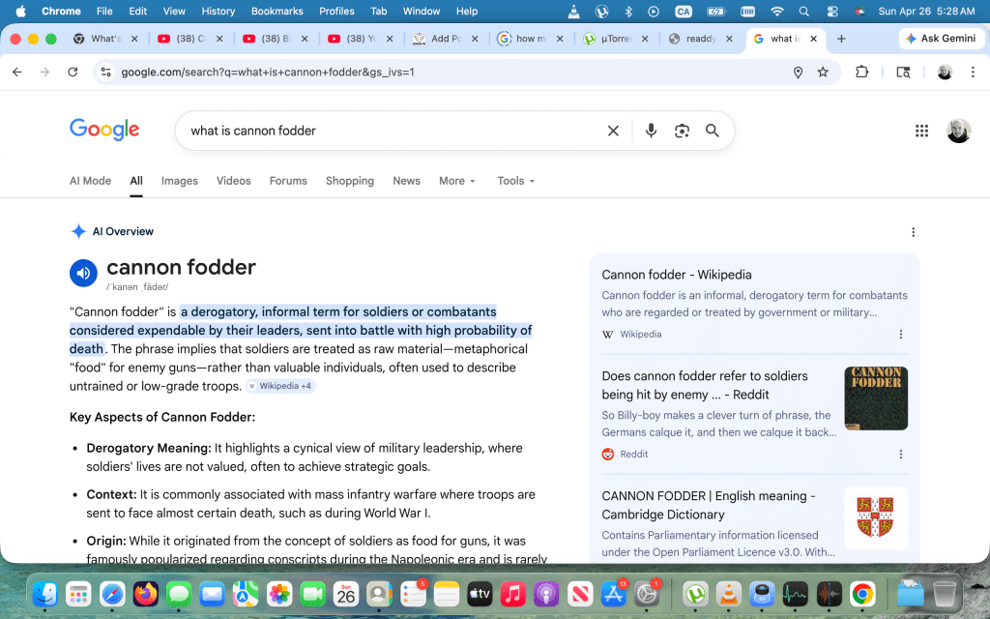Open the Google apps grid
The width and height of the screenshot is (990, 619).
coord(921,131)
